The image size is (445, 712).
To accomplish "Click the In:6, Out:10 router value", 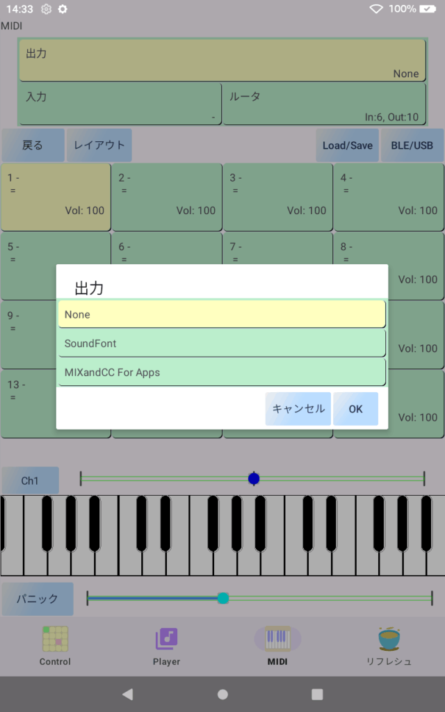I will pyautogui.click(x=391, y=117).
